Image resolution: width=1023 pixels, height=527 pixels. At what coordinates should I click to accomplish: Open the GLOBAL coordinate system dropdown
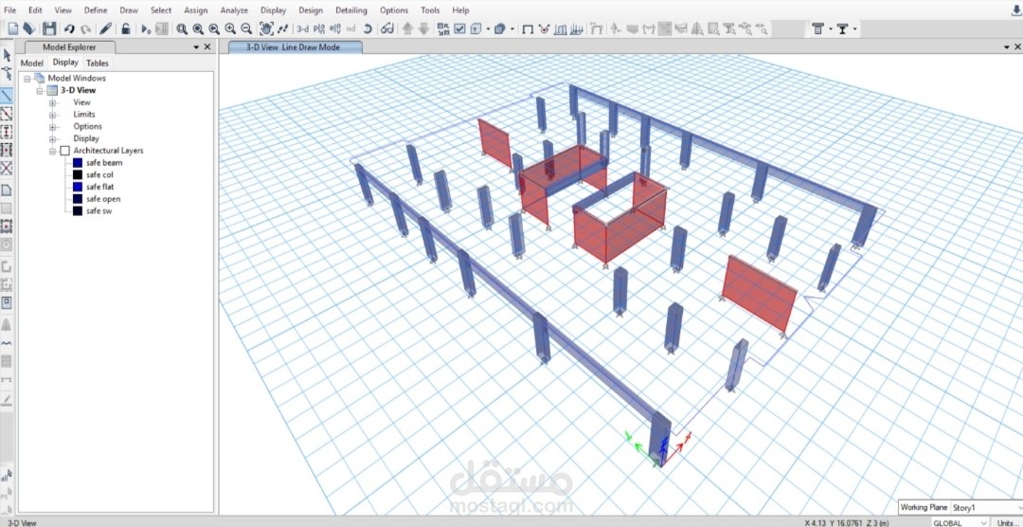(x=959, y=523)
